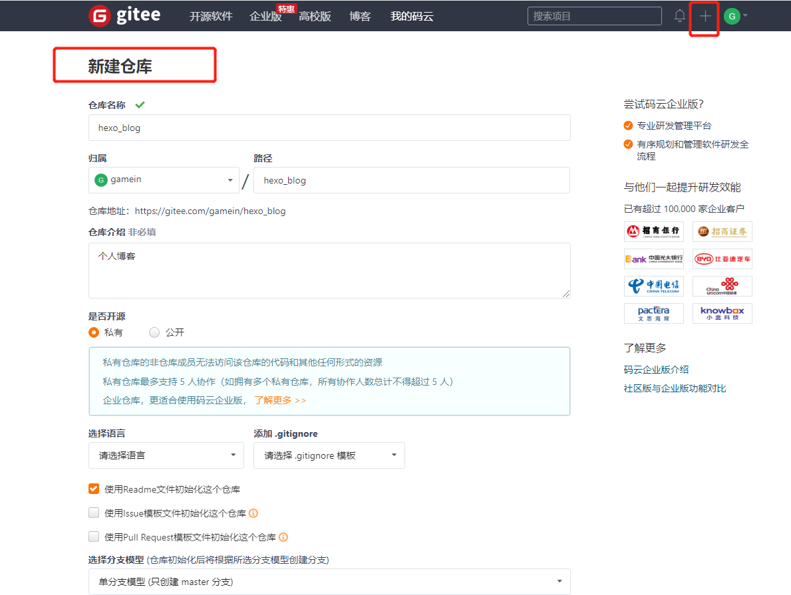Expand the 单分支模型 branch model dropdown

[329, 582]
